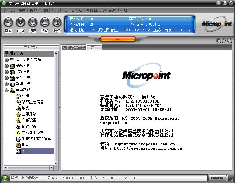Click the sidebar horizontal scrollbar left arrow
This screenshot has height=183, width=235.
pos(6,167)
